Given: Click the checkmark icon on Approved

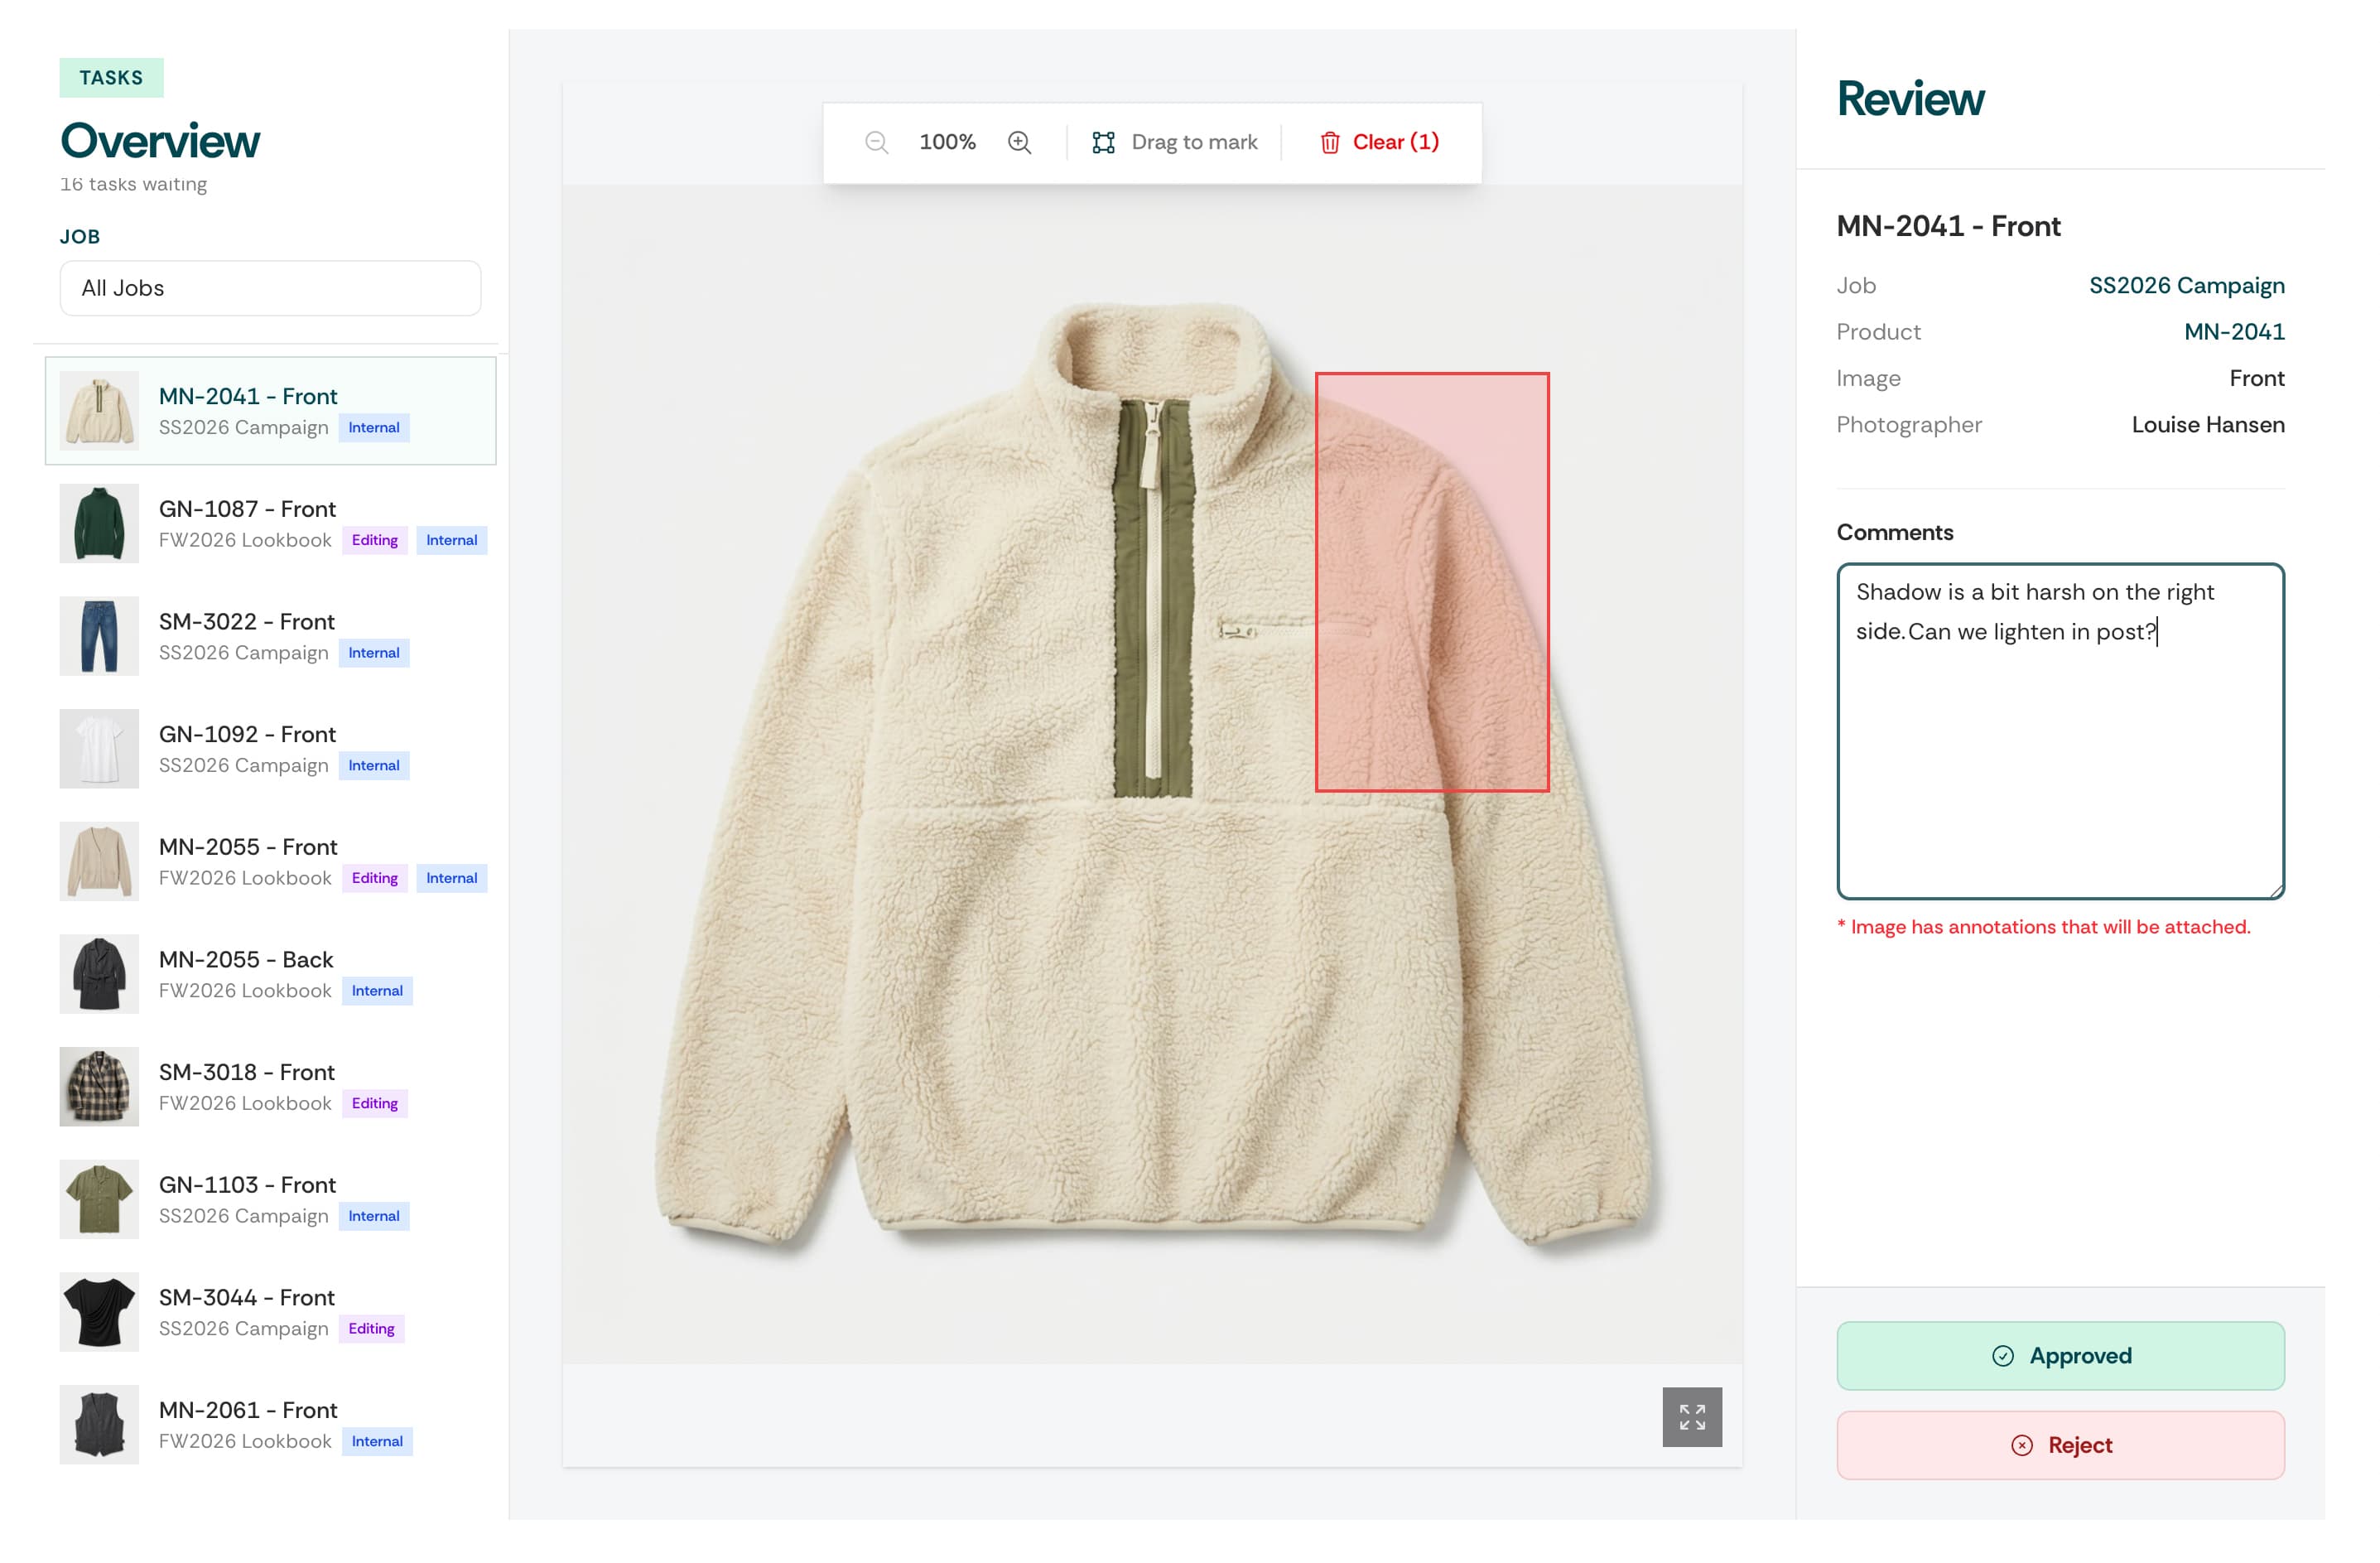Looking at the screenshot, I should (2002, 1356).
